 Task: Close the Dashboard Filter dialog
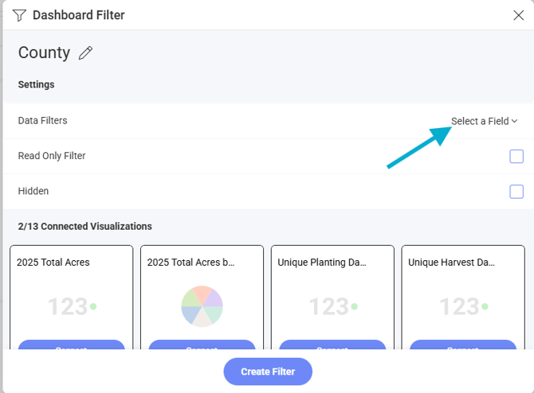(x=517, y=15)
